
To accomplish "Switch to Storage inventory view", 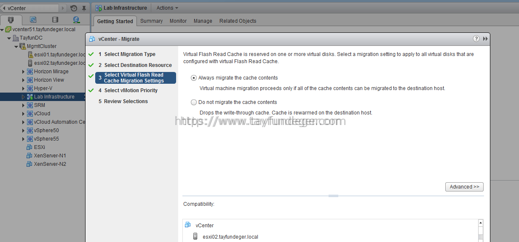I will click(55, 19).
